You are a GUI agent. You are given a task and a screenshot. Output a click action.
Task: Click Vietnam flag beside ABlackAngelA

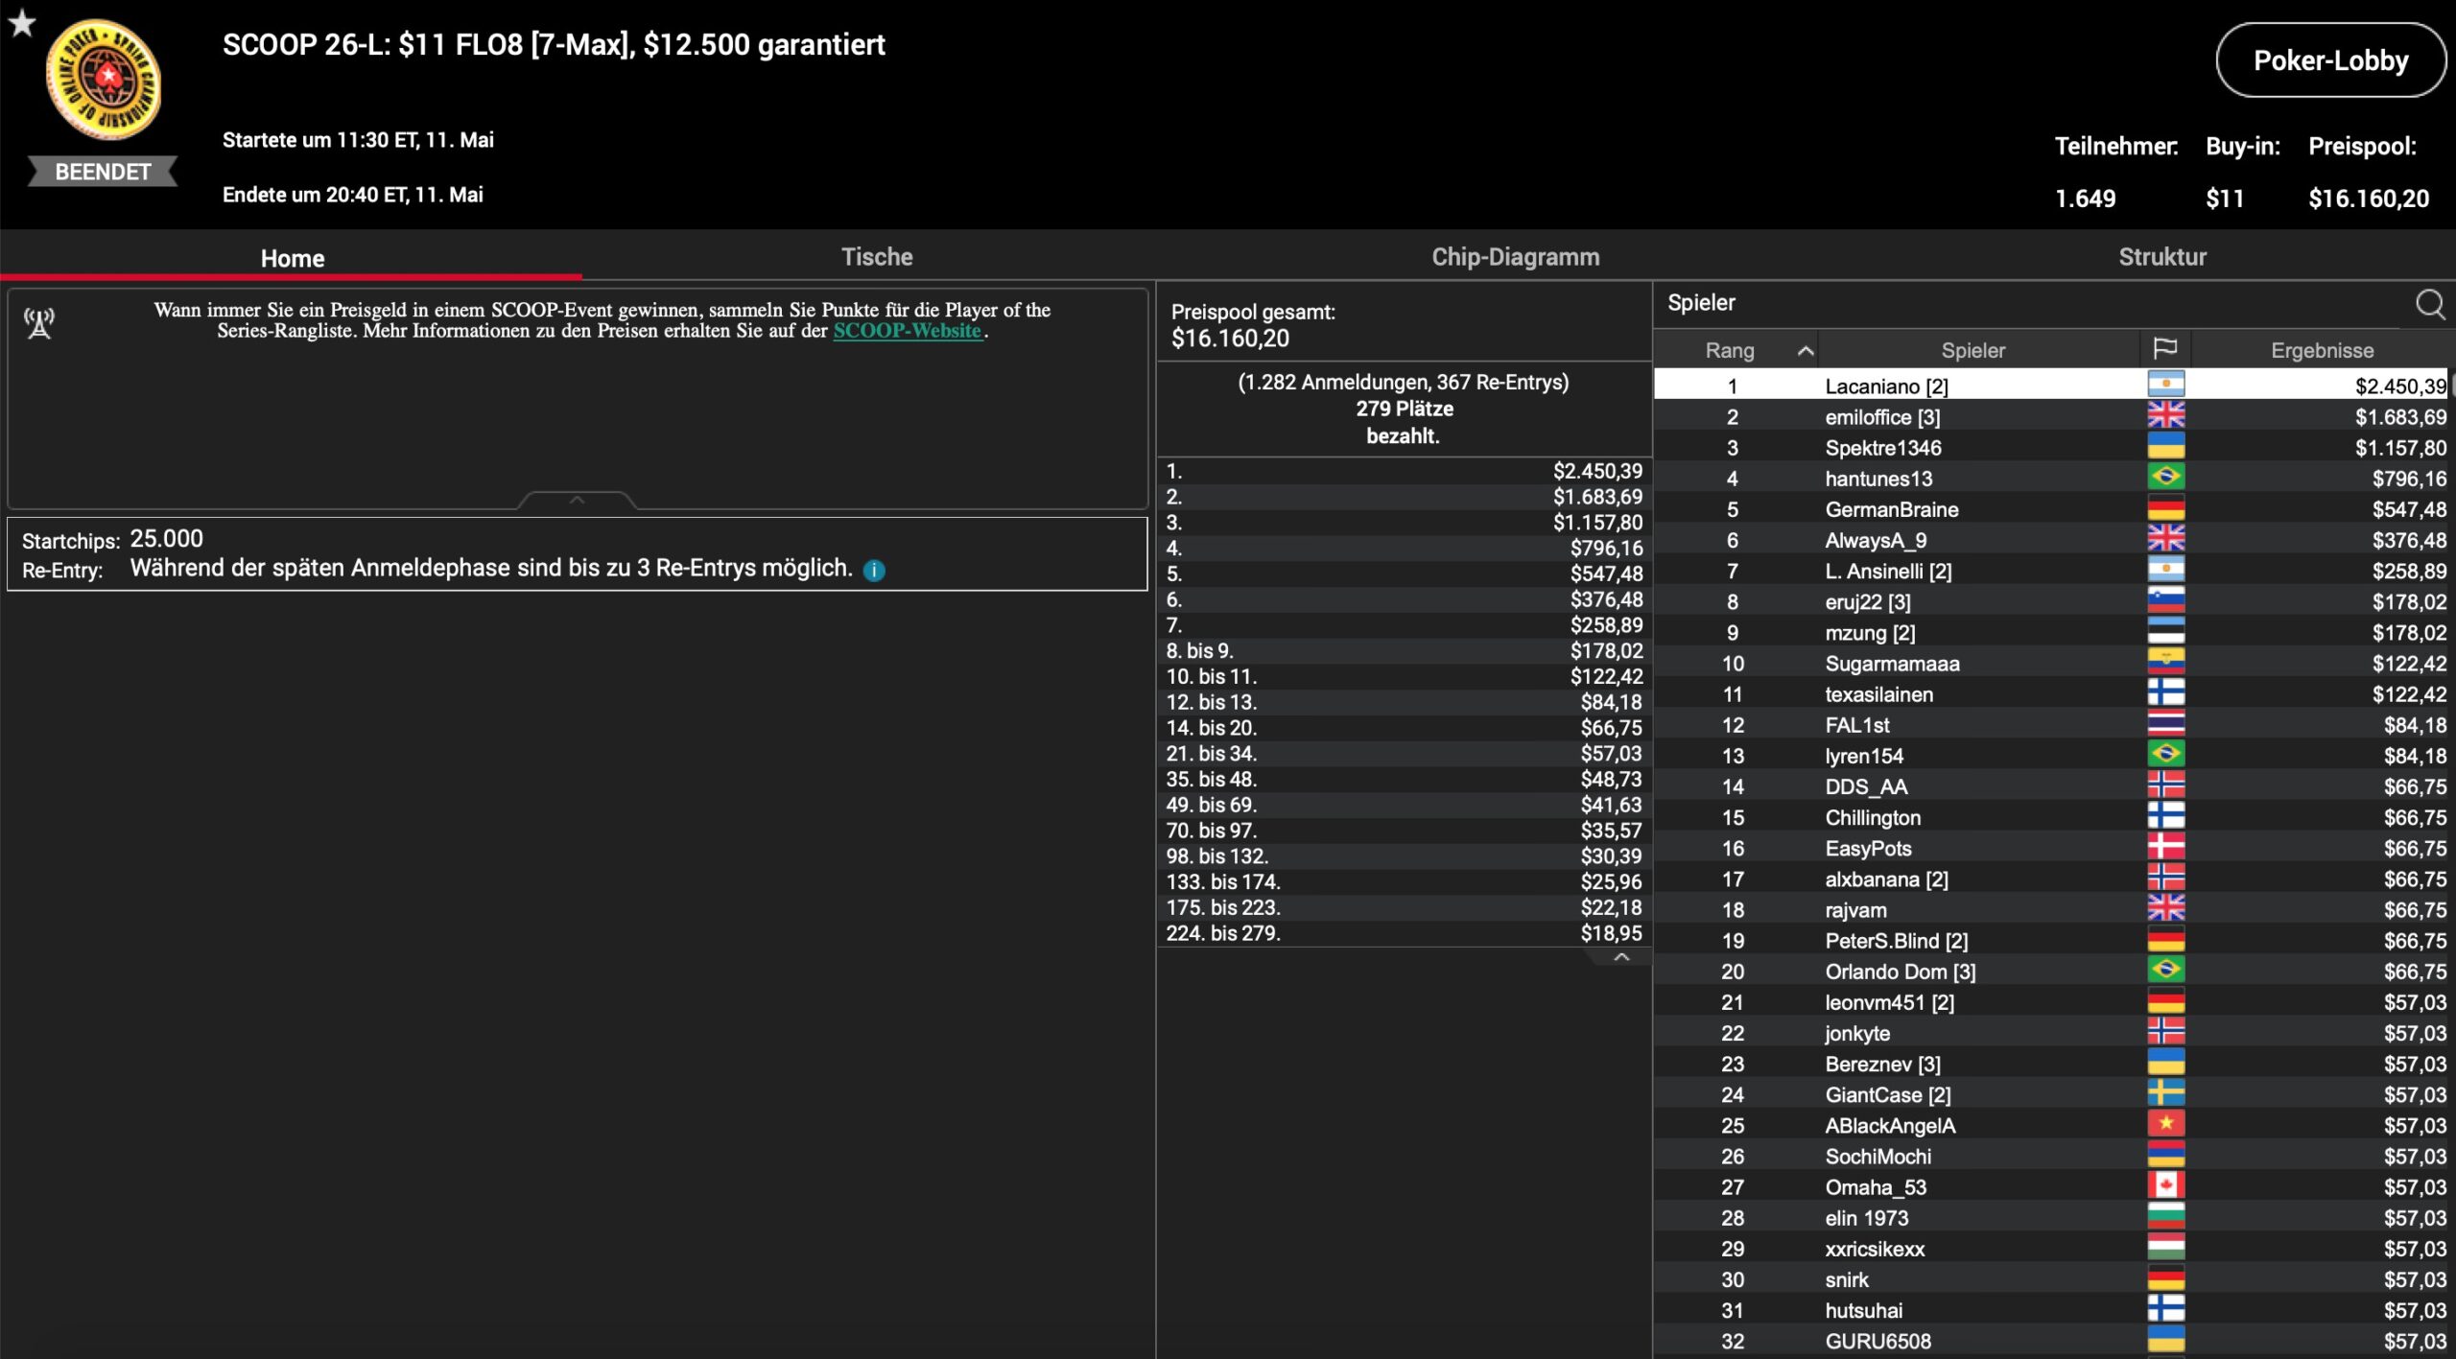[x=2165, y=1124]
